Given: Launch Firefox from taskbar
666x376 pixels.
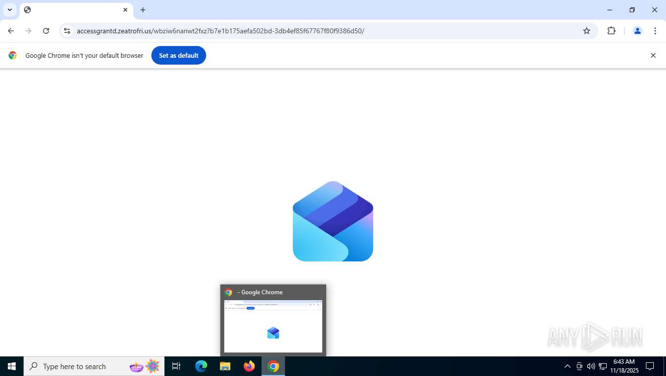Looking at the screenshot, I should point(249,366).
